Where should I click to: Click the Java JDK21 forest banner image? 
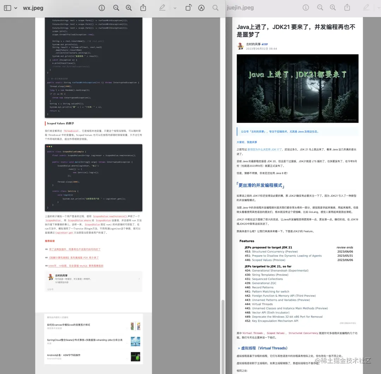[x=297, y=88]
